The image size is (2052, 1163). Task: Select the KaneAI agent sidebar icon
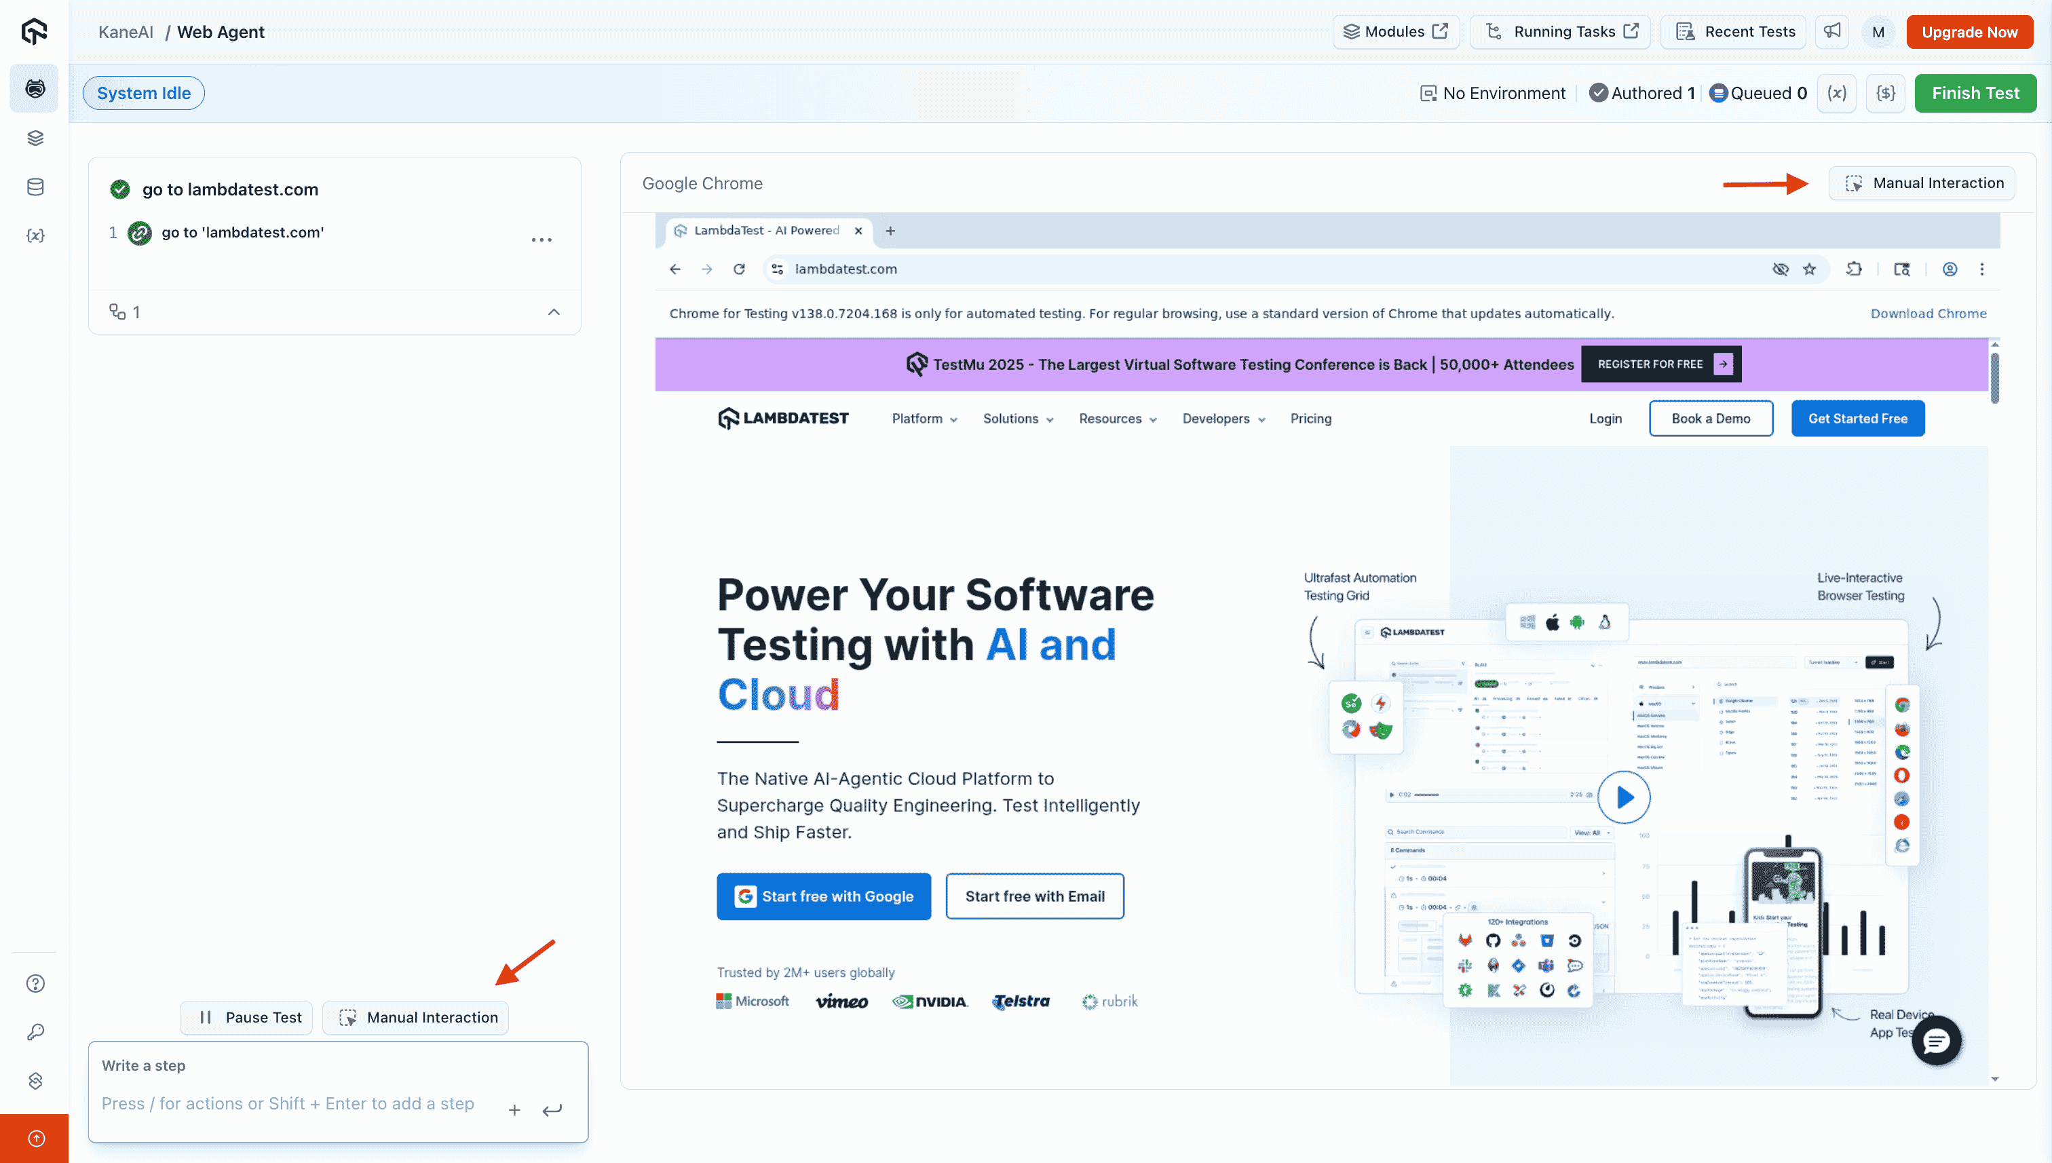click(35, 89)
